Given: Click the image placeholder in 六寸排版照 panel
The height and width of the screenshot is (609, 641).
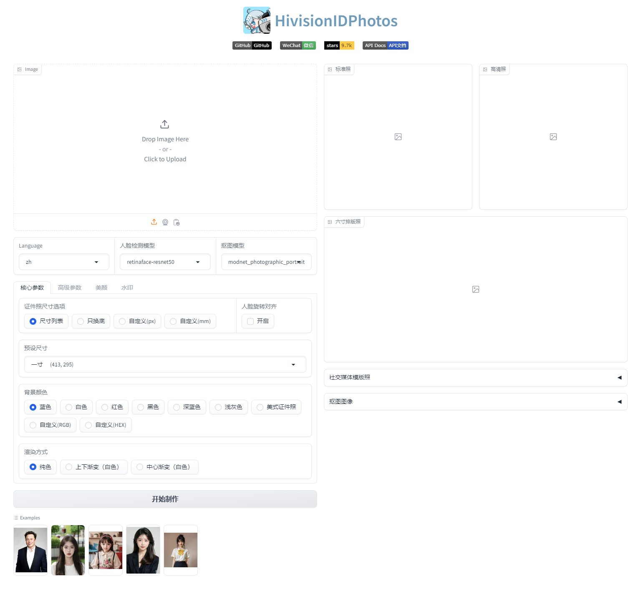Looking at the screenshot, I should (x=476, y=289).
